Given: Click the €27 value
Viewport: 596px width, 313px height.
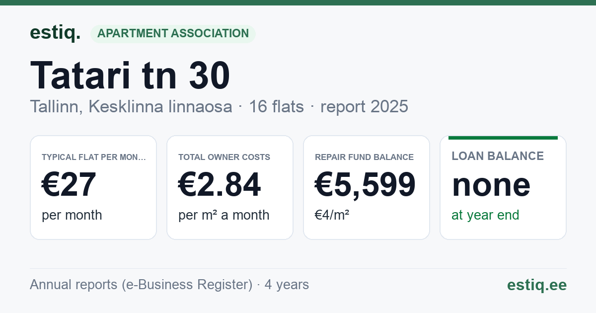Looking at the screenshot, I should 69,185.
